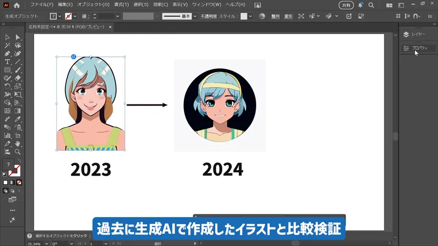Select the Lasso tool
This screenshot has width=438, height=246.
click(18, 45)
